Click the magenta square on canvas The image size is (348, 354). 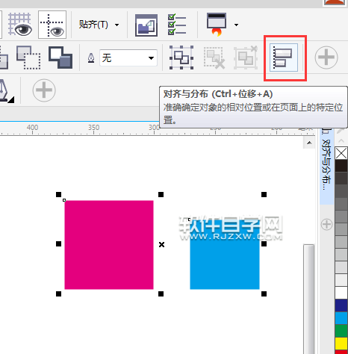pyautogui.click(x=109, y=245)
